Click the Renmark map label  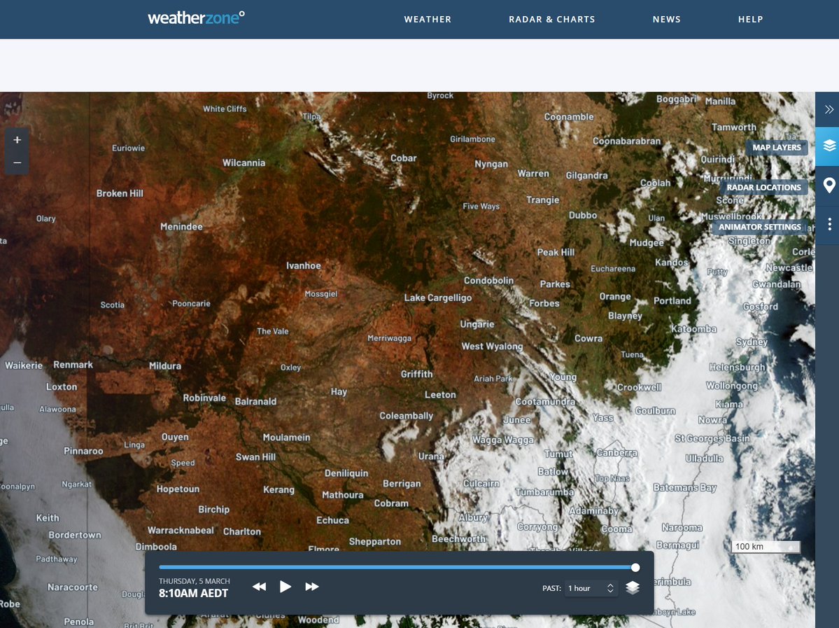73,365
